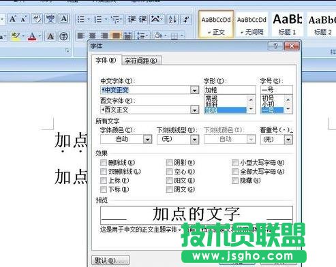
Task: Enable 上标 checkbox
Action: point(104,180)
